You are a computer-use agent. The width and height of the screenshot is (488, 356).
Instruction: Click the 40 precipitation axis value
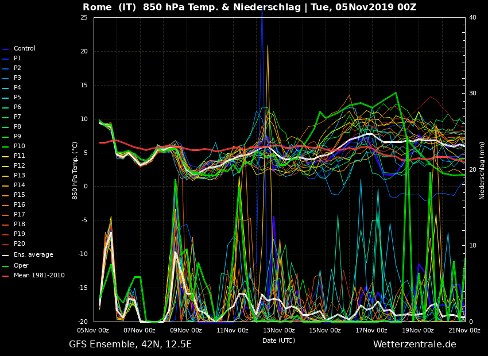pyautogui.click(x=472, y=17)
